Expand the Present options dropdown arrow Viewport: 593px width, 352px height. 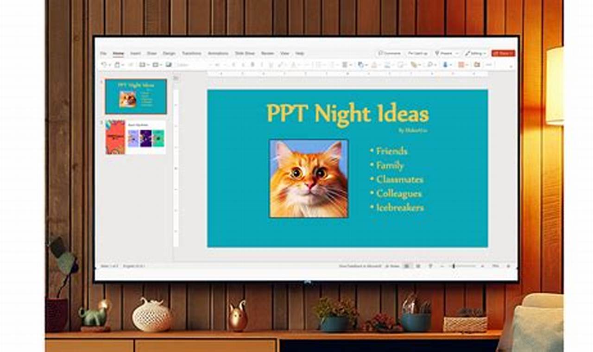(457, 53)
